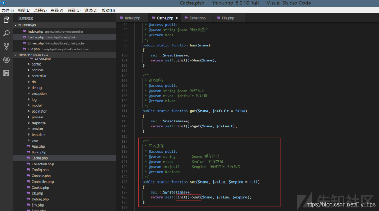Open Debug.php in the file tree
This screenshot has height=211, width=379.
(65, 199)
